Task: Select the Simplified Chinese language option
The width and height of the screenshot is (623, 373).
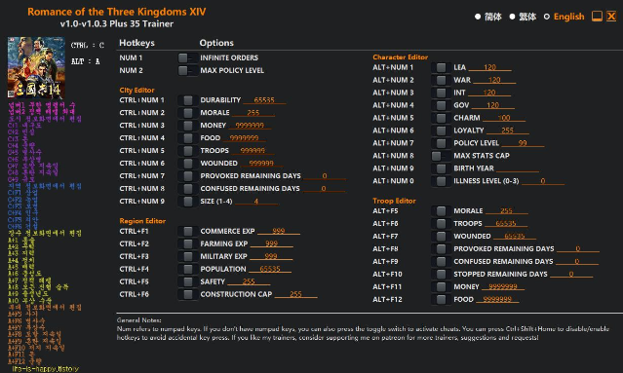Action: click(x=488, y=17)
